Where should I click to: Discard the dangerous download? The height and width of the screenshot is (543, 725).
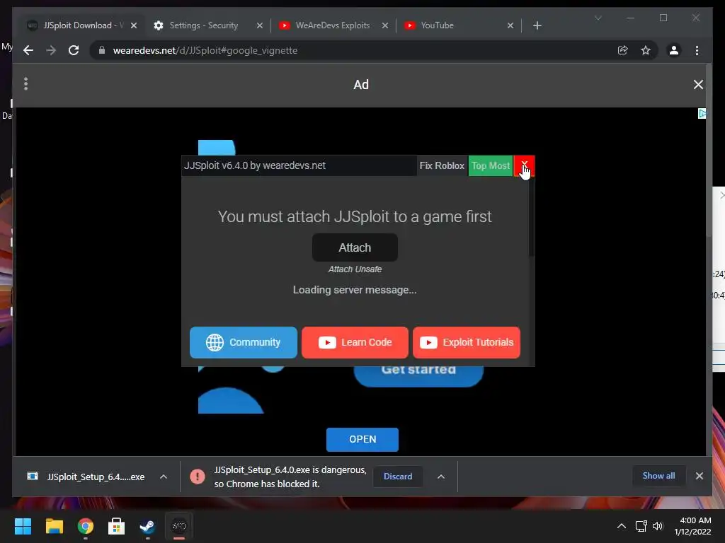pyautogui.click(x=398, y=476)
